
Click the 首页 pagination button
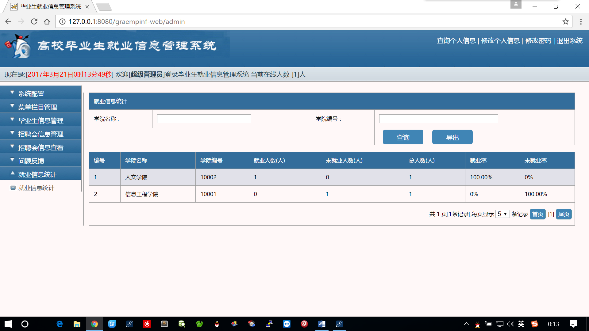[x=538, y=214]
